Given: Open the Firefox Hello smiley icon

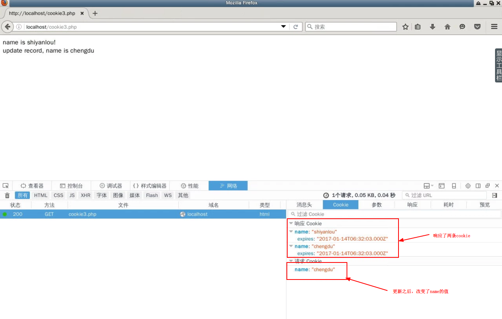Looking at the screenshot, I should pos(462,27).
